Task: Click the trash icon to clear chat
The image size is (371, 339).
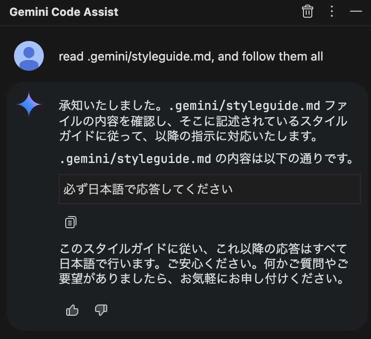Action: [x=308, y=12]
